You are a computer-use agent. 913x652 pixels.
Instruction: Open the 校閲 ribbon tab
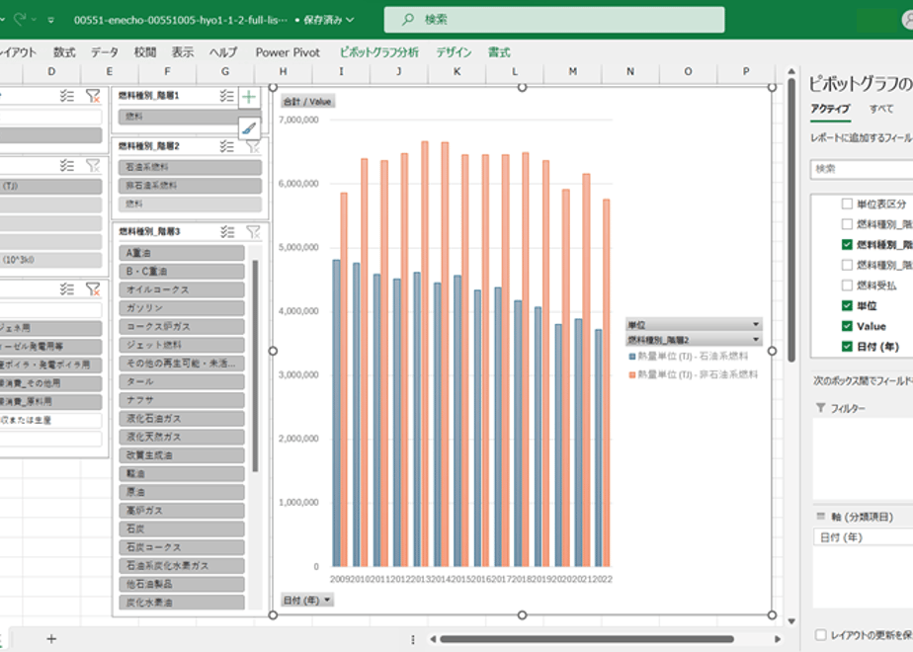point(145,52)
